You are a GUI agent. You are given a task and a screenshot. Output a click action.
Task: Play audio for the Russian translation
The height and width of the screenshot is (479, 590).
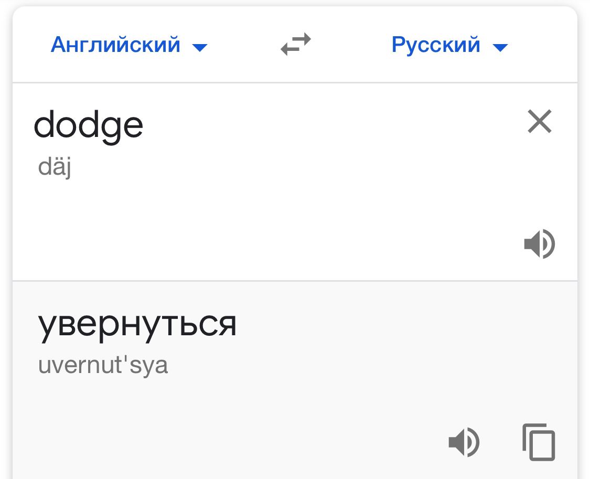tap(464, 442)
